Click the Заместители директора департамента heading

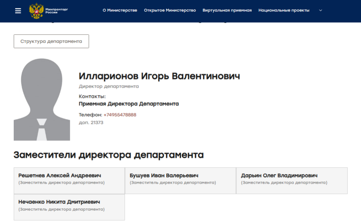point(109,155)
